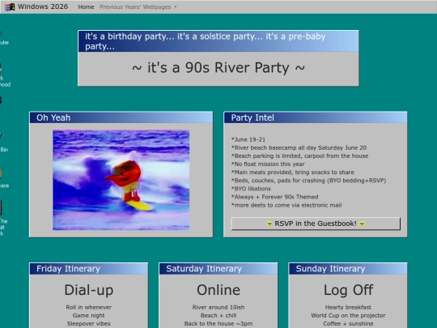Select the '*June 19-21' line
The height and width of the screenshot is (328, 437).
(248, 139)
